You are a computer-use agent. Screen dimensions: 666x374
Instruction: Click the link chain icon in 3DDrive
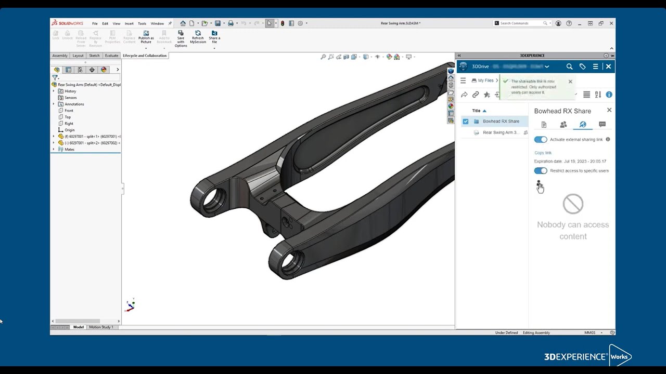[476, 95]
